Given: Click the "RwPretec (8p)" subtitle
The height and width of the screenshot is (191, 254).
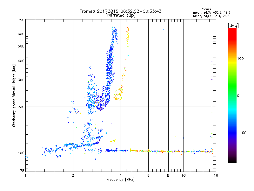Looking at the screenshot, I should pyautogui.click(x=120, y=15).
